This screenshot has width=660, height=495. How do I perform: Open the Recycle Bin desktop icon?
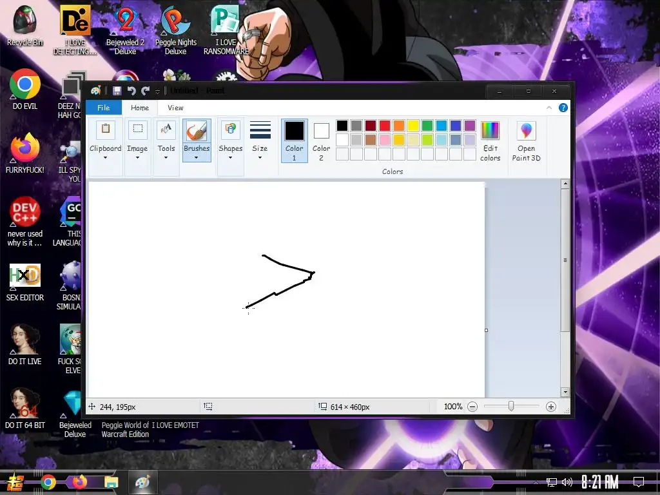[25, 26]
